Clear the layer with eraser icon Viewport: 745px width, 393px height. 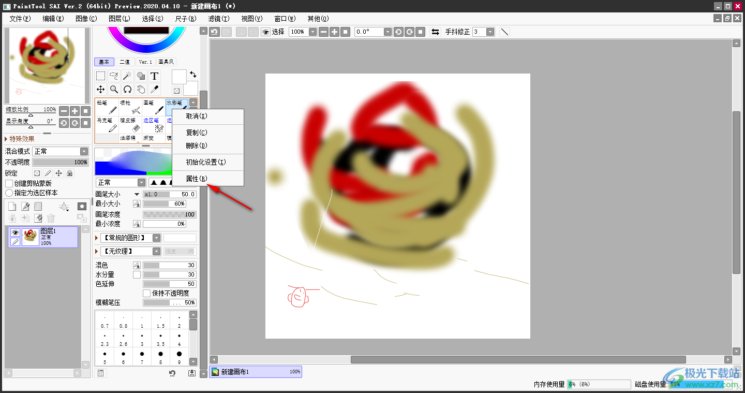(x=38, y=219)
